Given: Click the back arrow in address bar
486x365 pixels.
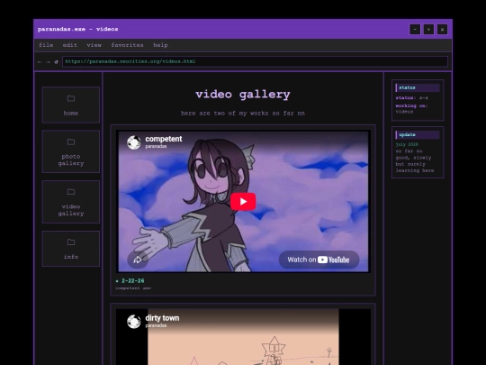Looking at the screenshot, I should click(40, 62).
